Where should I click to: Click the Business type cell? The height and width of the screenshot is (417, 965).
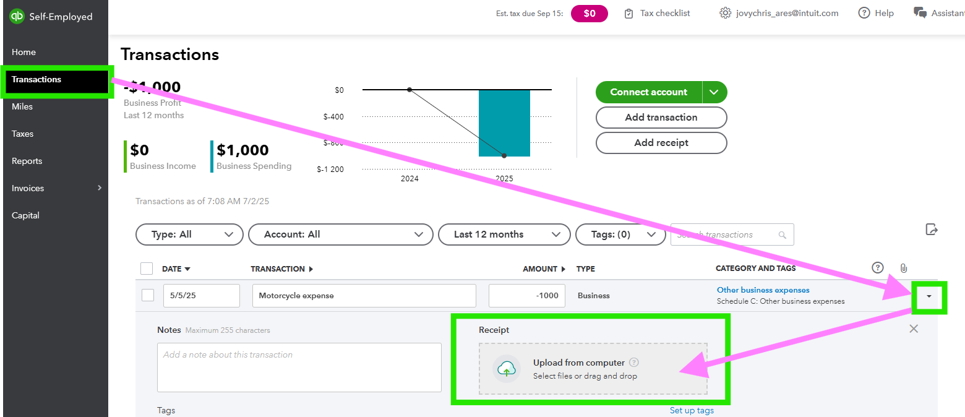tap(594, 296)
